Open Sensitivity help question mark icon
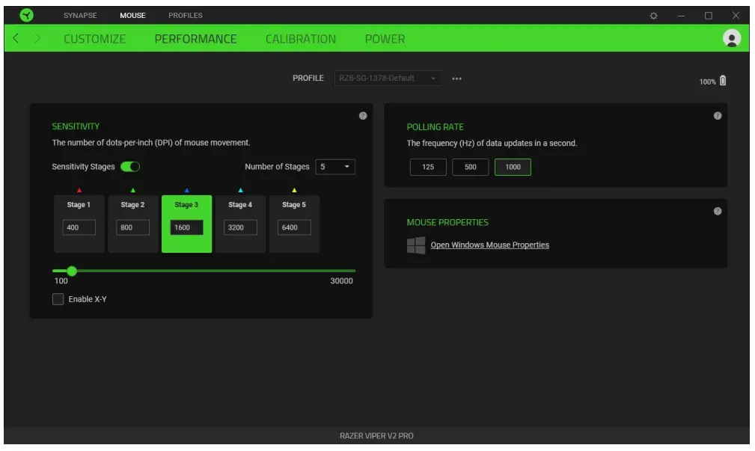The width and height of the screenshot is (755, 451). (363, 116)
